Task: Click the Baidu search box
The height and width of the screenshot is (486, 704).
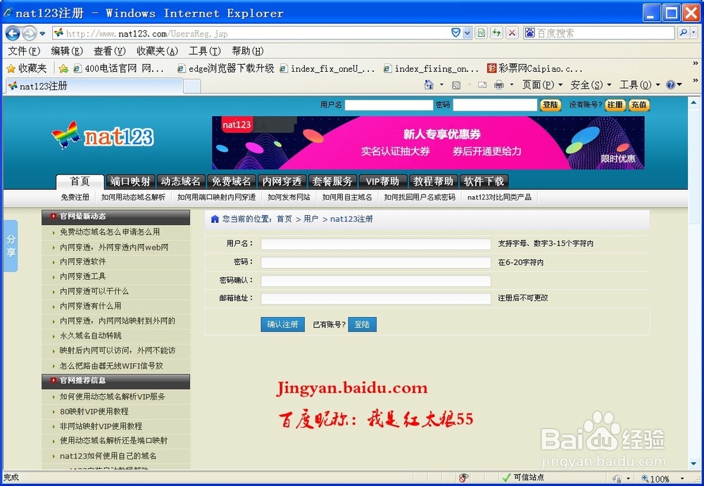Action: point(599,33)
